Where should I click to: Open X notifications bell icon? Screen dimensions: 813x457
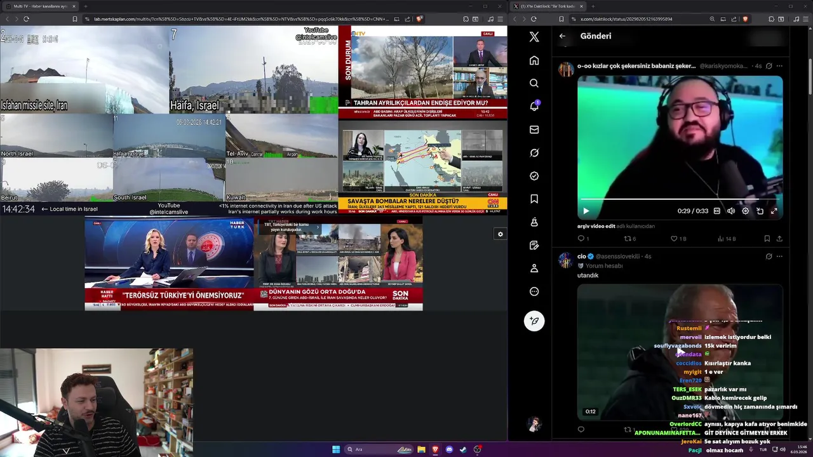pos(534,106)
